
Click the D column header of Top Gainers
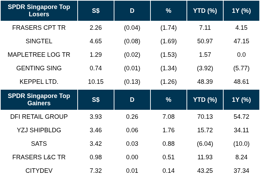coord(132,100)
